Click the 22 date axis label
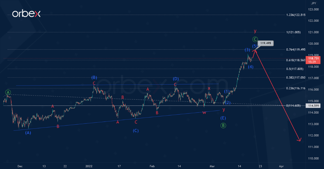324x169 pixels. (65, 166)
